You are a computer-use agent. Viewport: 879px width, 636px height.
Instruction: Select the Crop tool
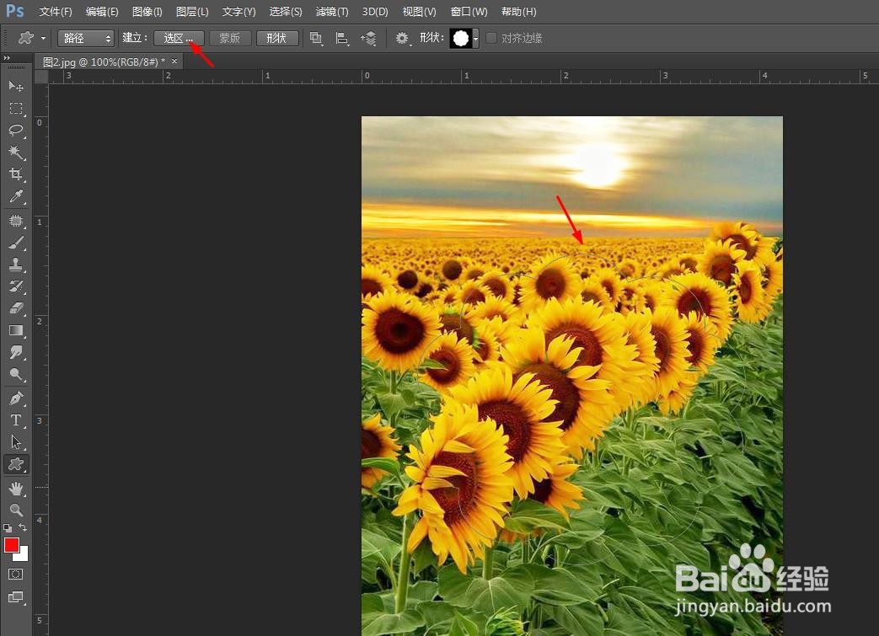[16, 174]
